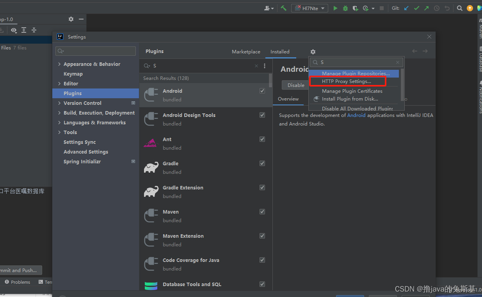Click the rollback undo icon
Image resolution: width=482 pixels, height=297 pixels.
click(447, 8)
